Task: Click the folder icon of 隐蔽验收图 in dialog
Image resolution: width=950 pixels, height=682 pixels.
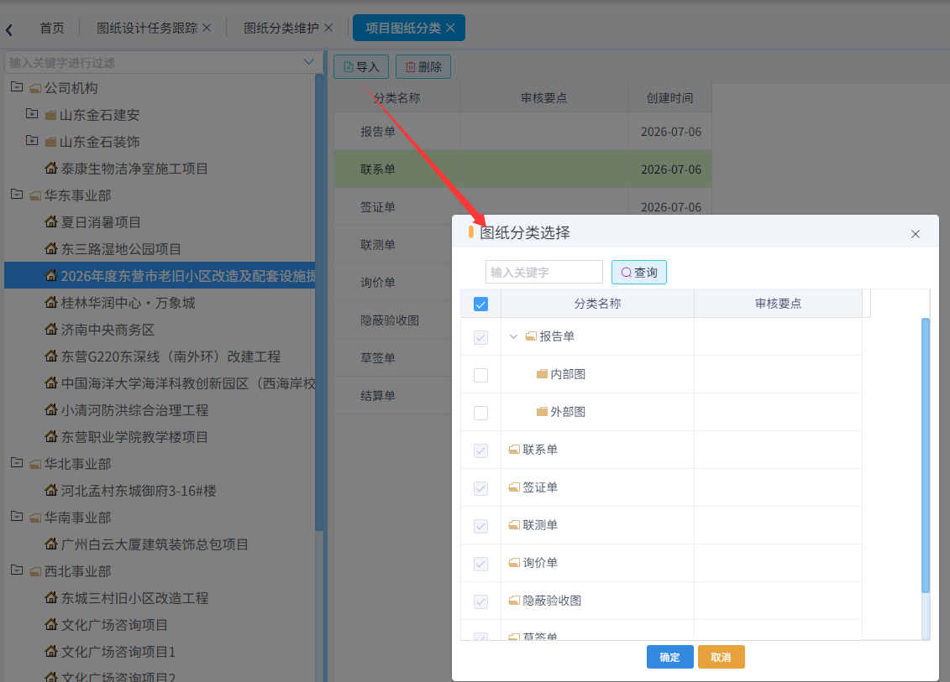Action: click(x=514, y=601)
